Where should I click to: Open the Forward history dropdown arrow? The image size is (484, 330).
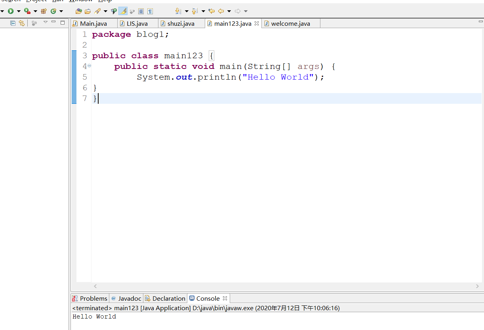point(246,11)
